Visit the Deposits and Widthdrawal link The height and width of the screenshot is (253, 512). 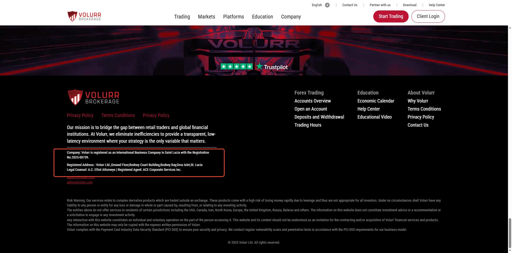319,117
